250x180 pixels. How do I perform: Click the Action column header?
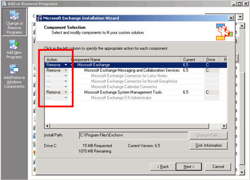[x=56, y=59]
